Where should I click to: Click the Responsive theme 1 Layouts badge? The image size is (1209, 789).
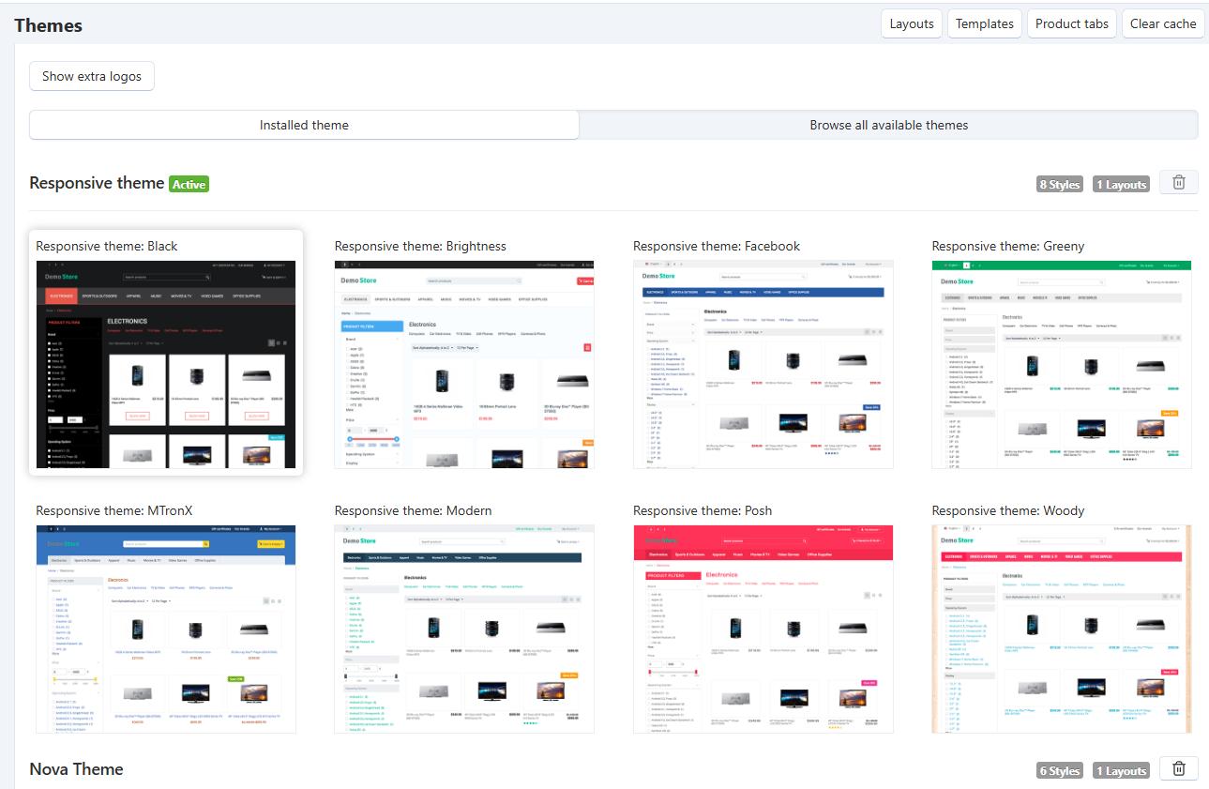tap(1122, 185)
